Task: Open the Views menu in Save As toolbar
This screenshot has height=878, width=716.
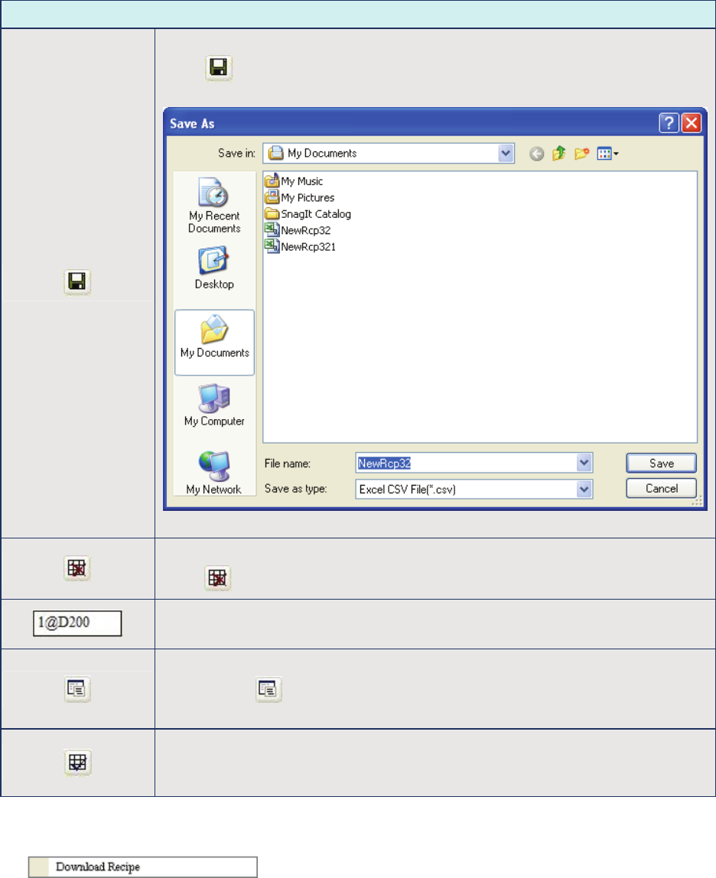Action: pyautogui.click(x=608, y=154)
